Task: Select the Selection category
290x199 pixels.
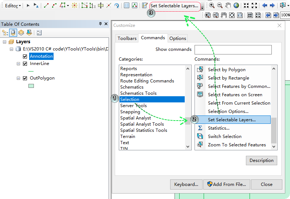Action: pos(152,99)
